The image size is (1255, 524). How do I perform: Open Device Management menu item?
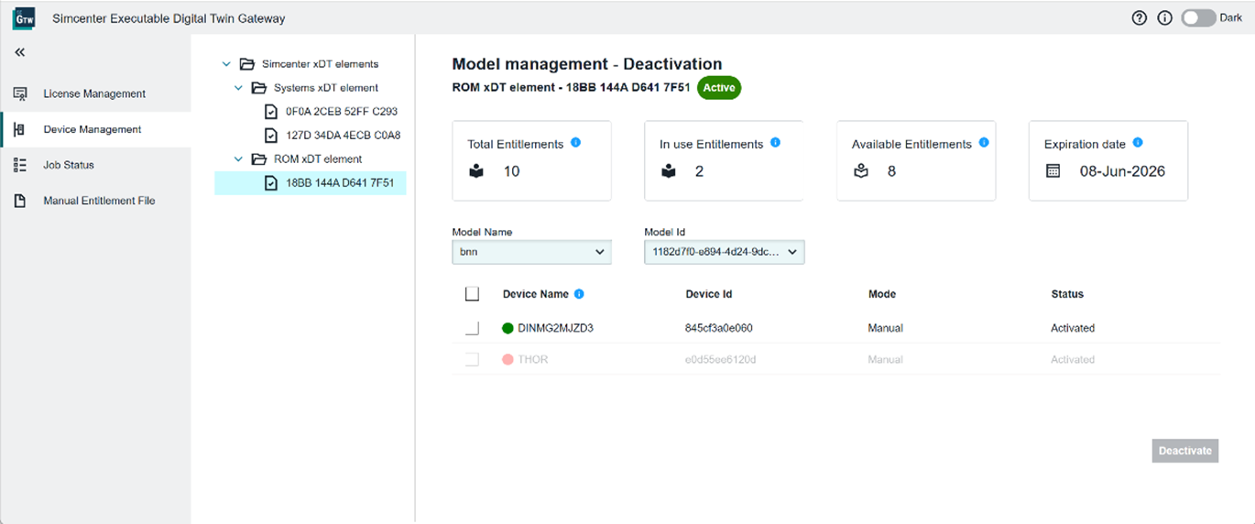pyautogui.click(x=95, y=129)
